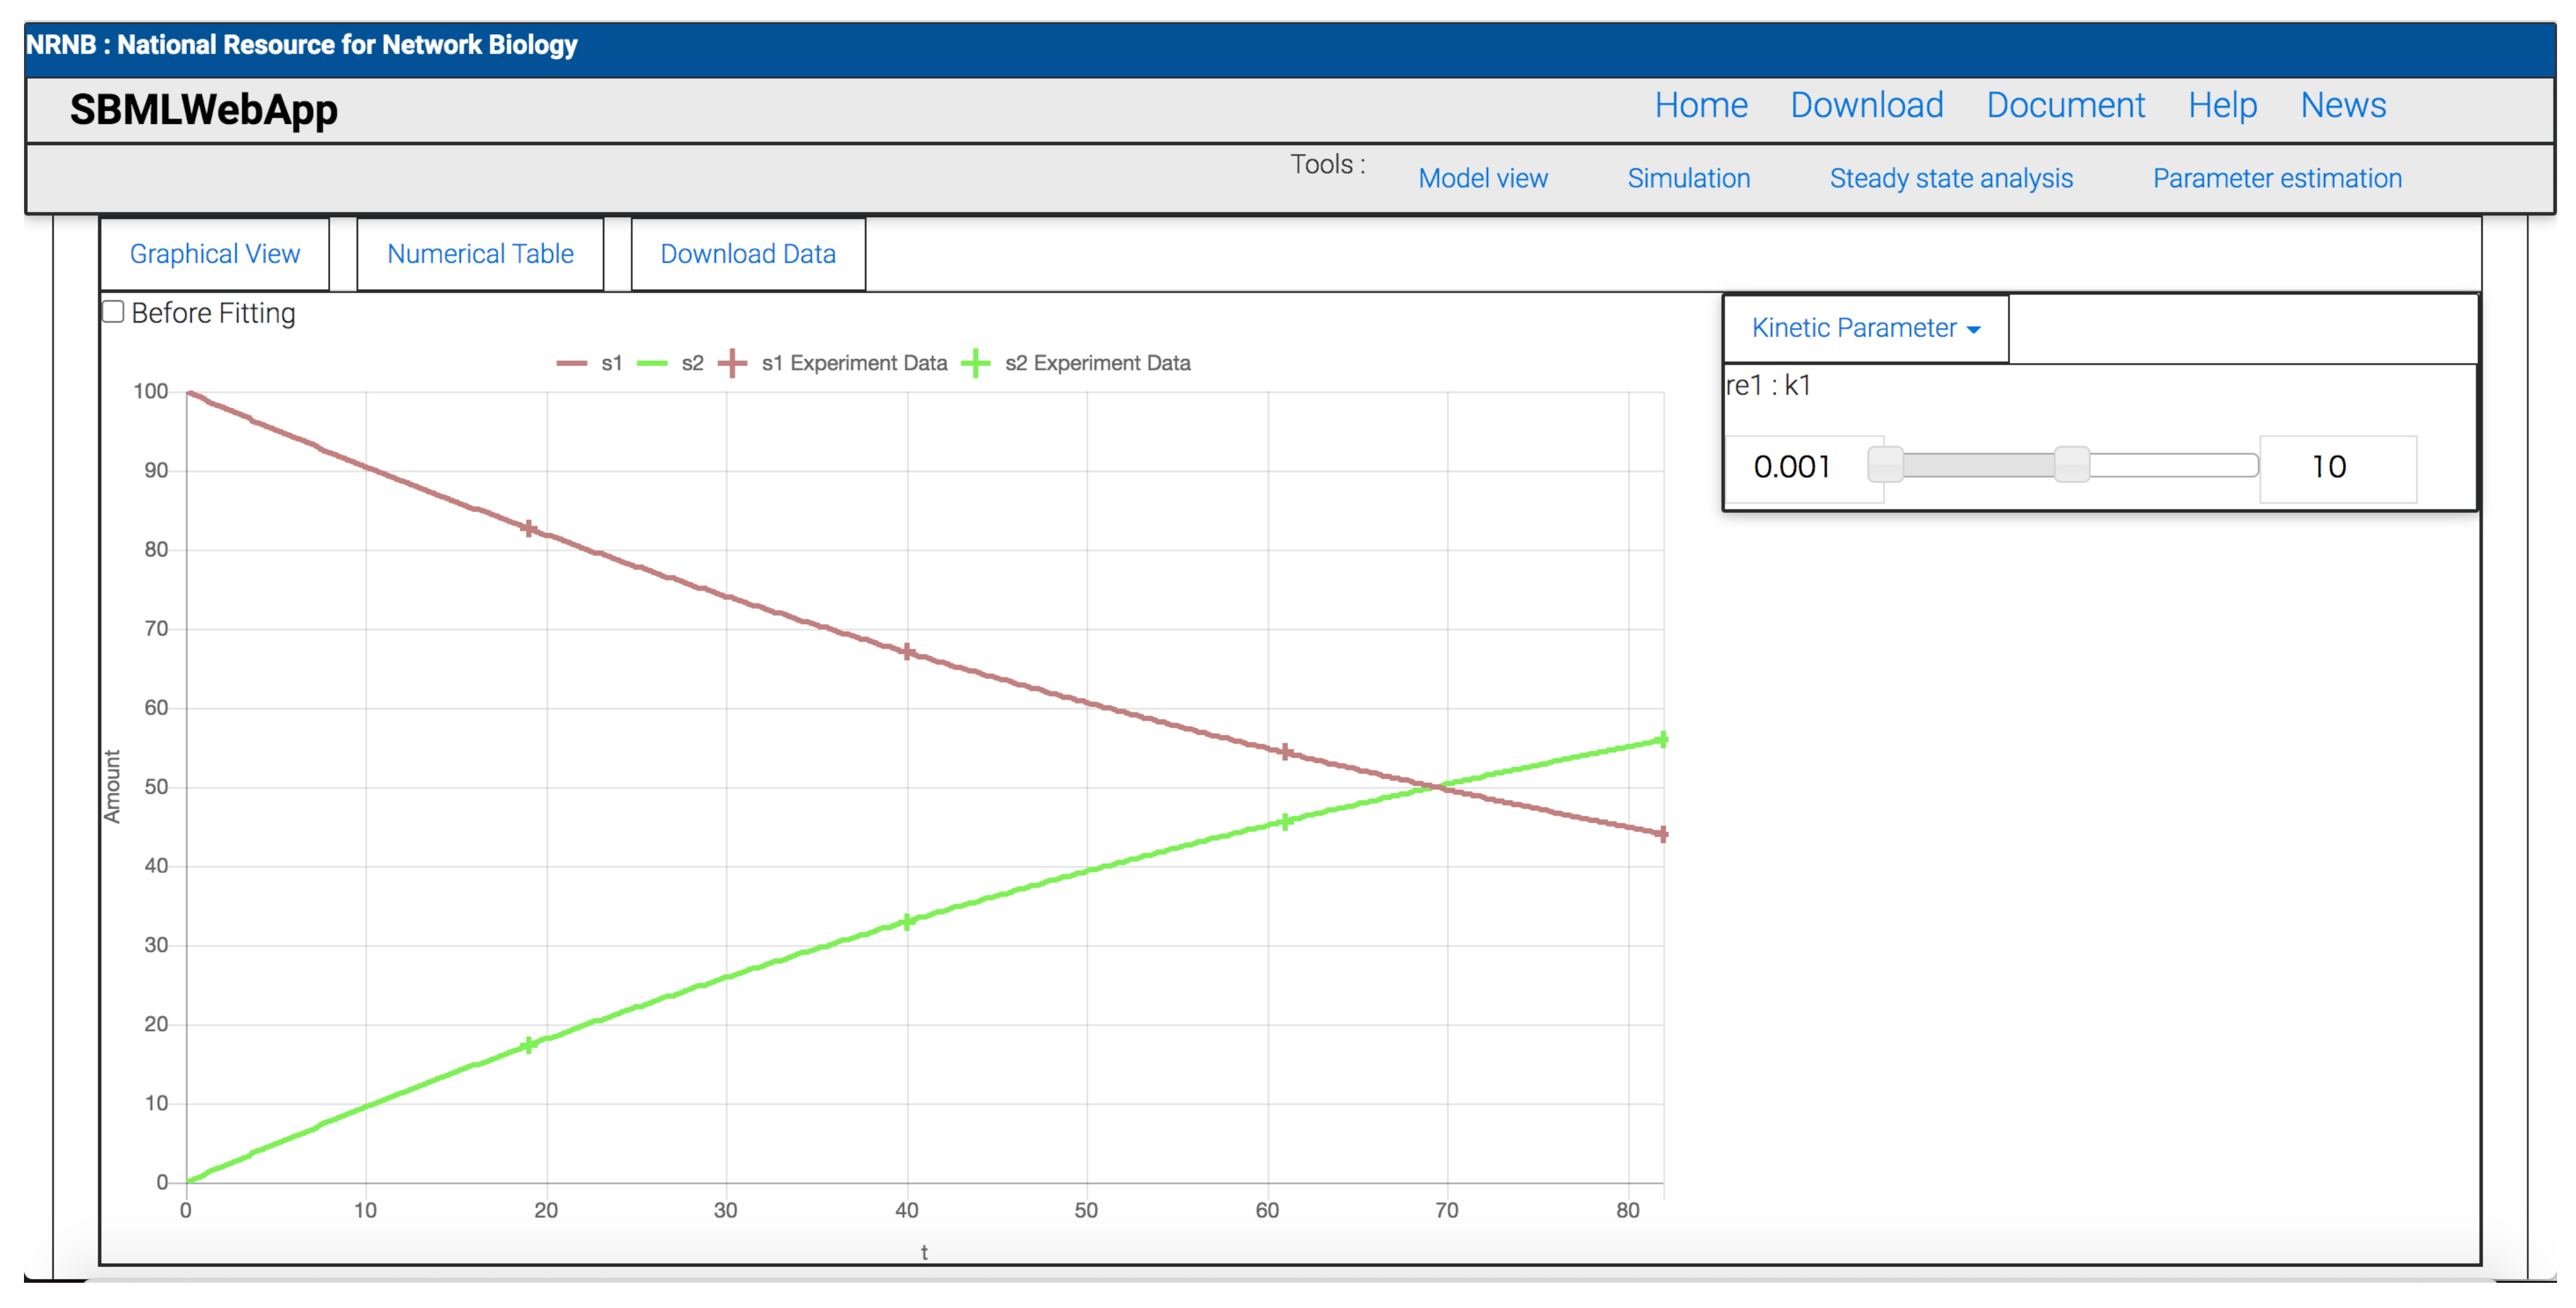Toggle the s1 legend line marker
Screen dimensions: 2576x1308
pyautogui.click(x=571, y=363)
